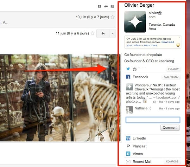Open the skeleton museum photo attachment
The height and width of the screenshot is (167, 190).
pyautogui.click(x=60, y=98)
